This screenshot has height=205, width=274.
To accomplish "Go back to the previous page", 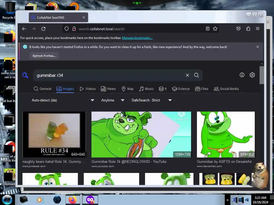I will click(x=24, y=29).
